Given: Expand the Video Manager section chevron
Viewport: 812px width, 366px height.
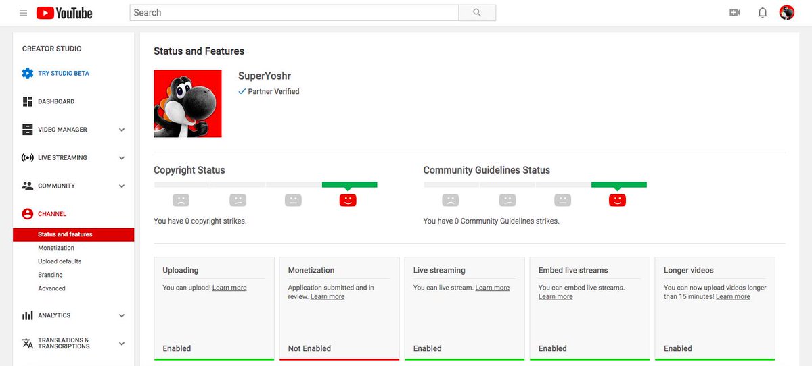Looking at the screenshot, I should [x=122, y=130].
